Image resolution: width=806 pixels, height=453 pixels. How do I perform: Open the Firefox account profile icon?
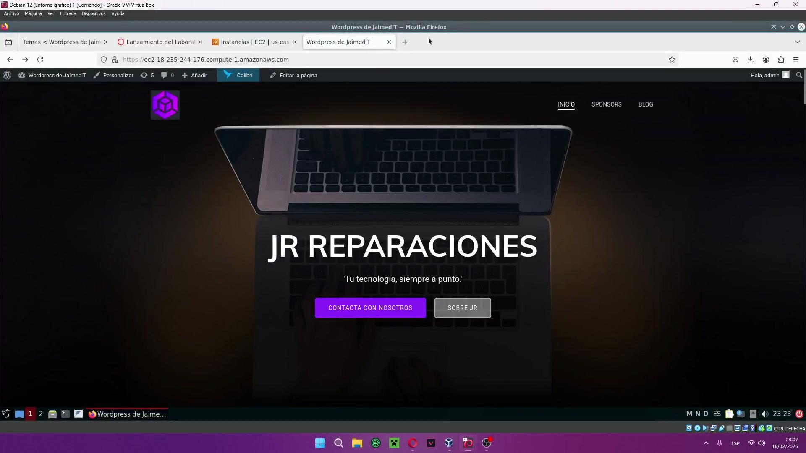(766, 60)
